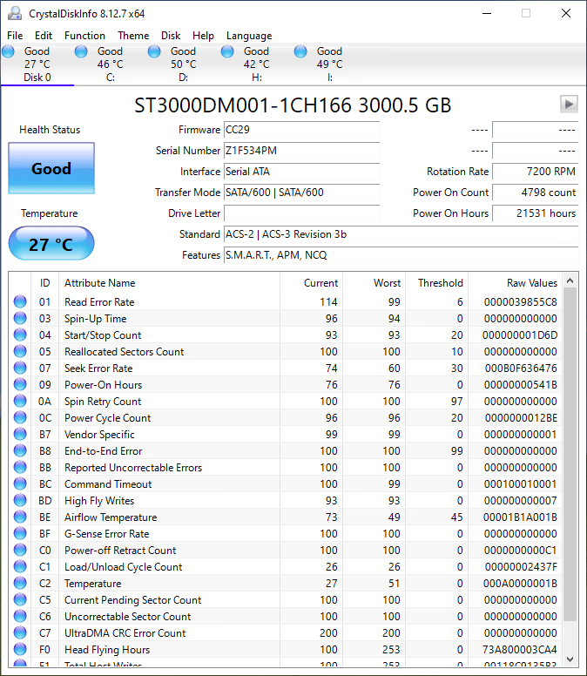
Task: Click status orb for Reallocated Sectors Count row
Action: [x=20, y=351]
